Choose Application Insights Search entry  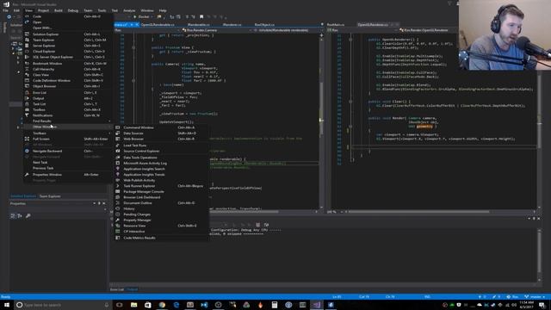point(161,169)
